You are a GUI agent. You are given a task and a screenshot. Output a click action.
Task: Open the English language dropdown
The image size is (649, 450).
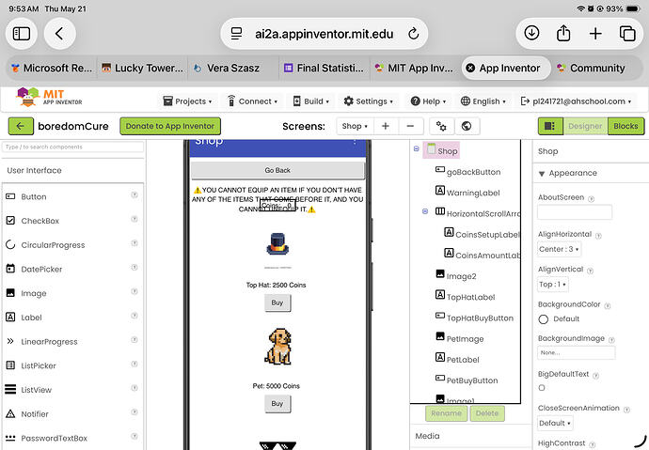click(483, 101)
